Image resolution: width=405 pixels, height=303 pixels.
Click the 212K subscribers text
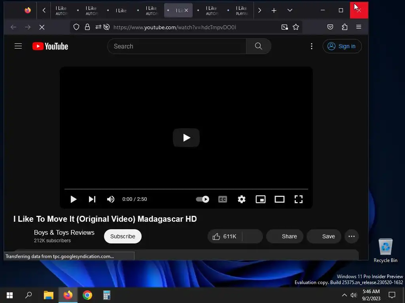click(x=53, y=241)
